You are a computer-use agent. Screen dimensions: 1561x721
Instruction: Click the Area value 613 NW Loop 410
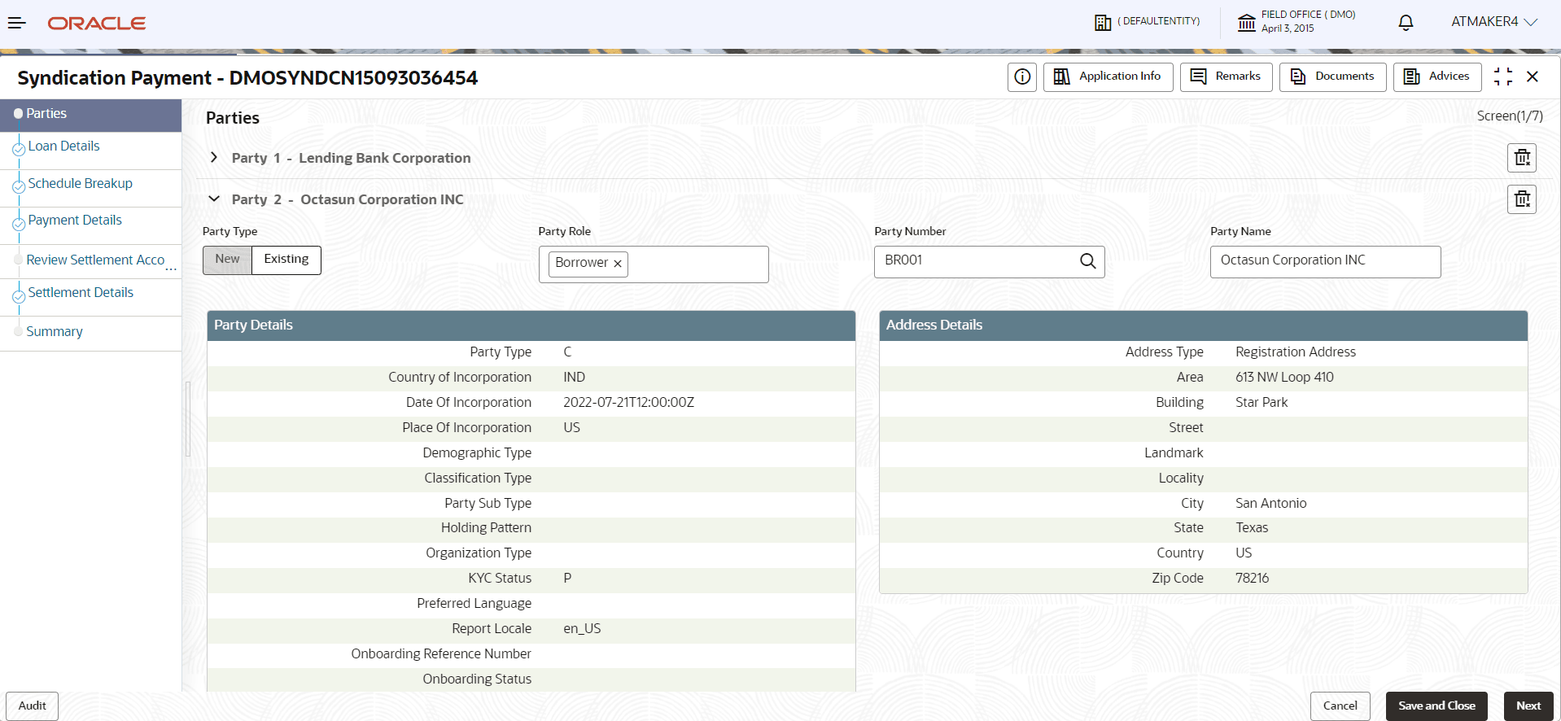click(x=1284, y=378)
